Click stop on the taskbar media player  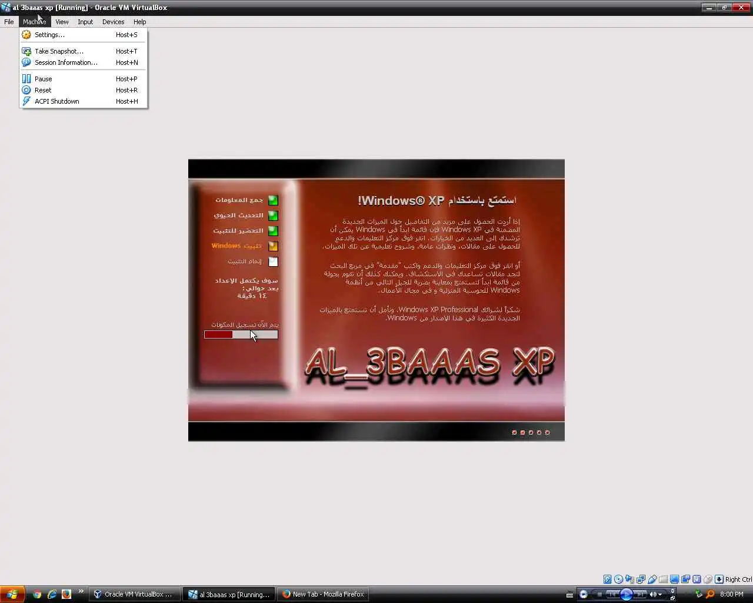599,594
